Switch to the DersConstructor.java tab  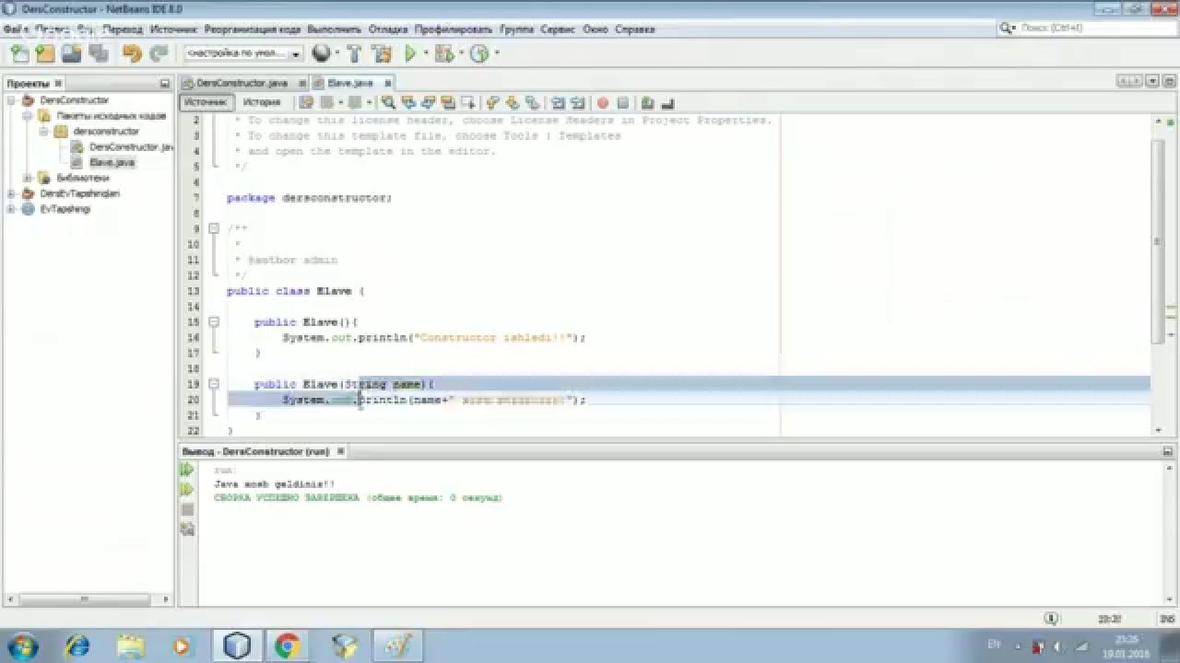[x=242, y=83]
